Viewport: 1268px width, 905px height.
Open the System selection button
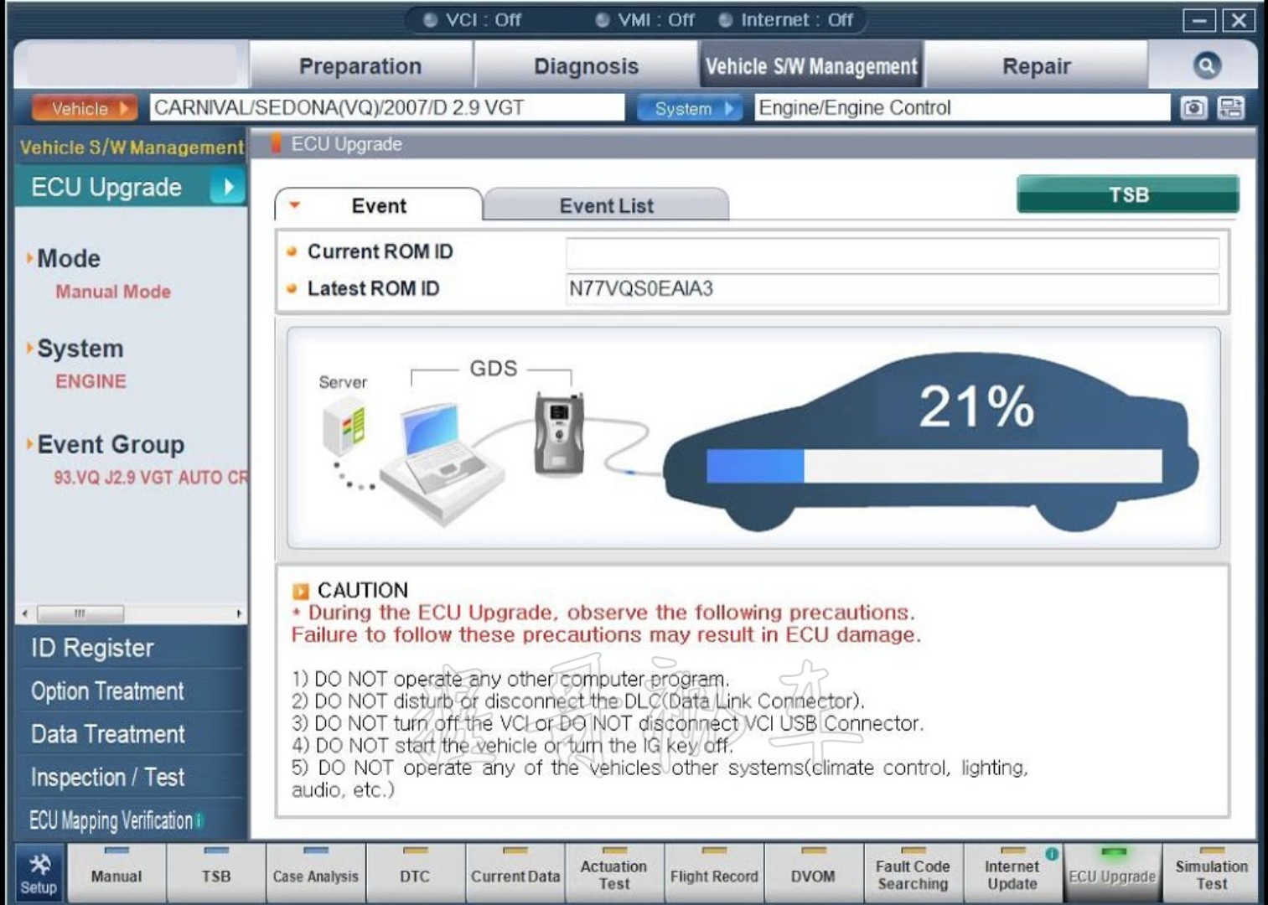click(x=689, y=108)
